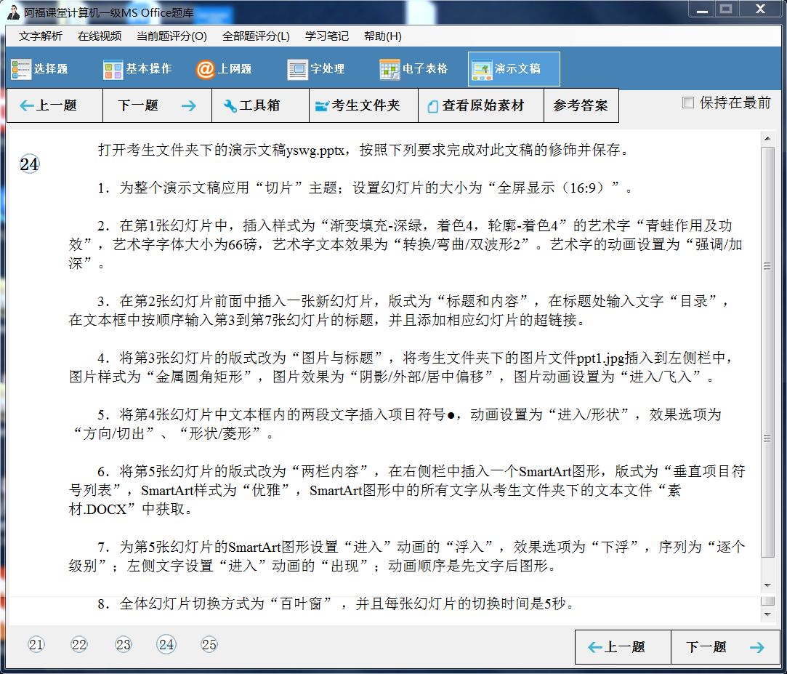
Task: Click the 查看原始素材 material icon
Action: (x=433, y=105)
